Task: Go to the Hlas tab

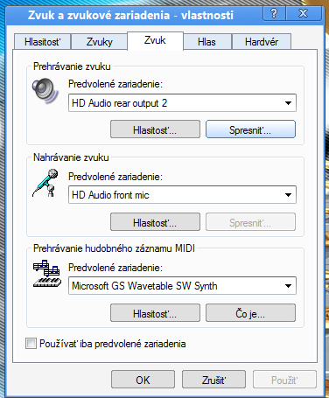Action: click(206, 42)
